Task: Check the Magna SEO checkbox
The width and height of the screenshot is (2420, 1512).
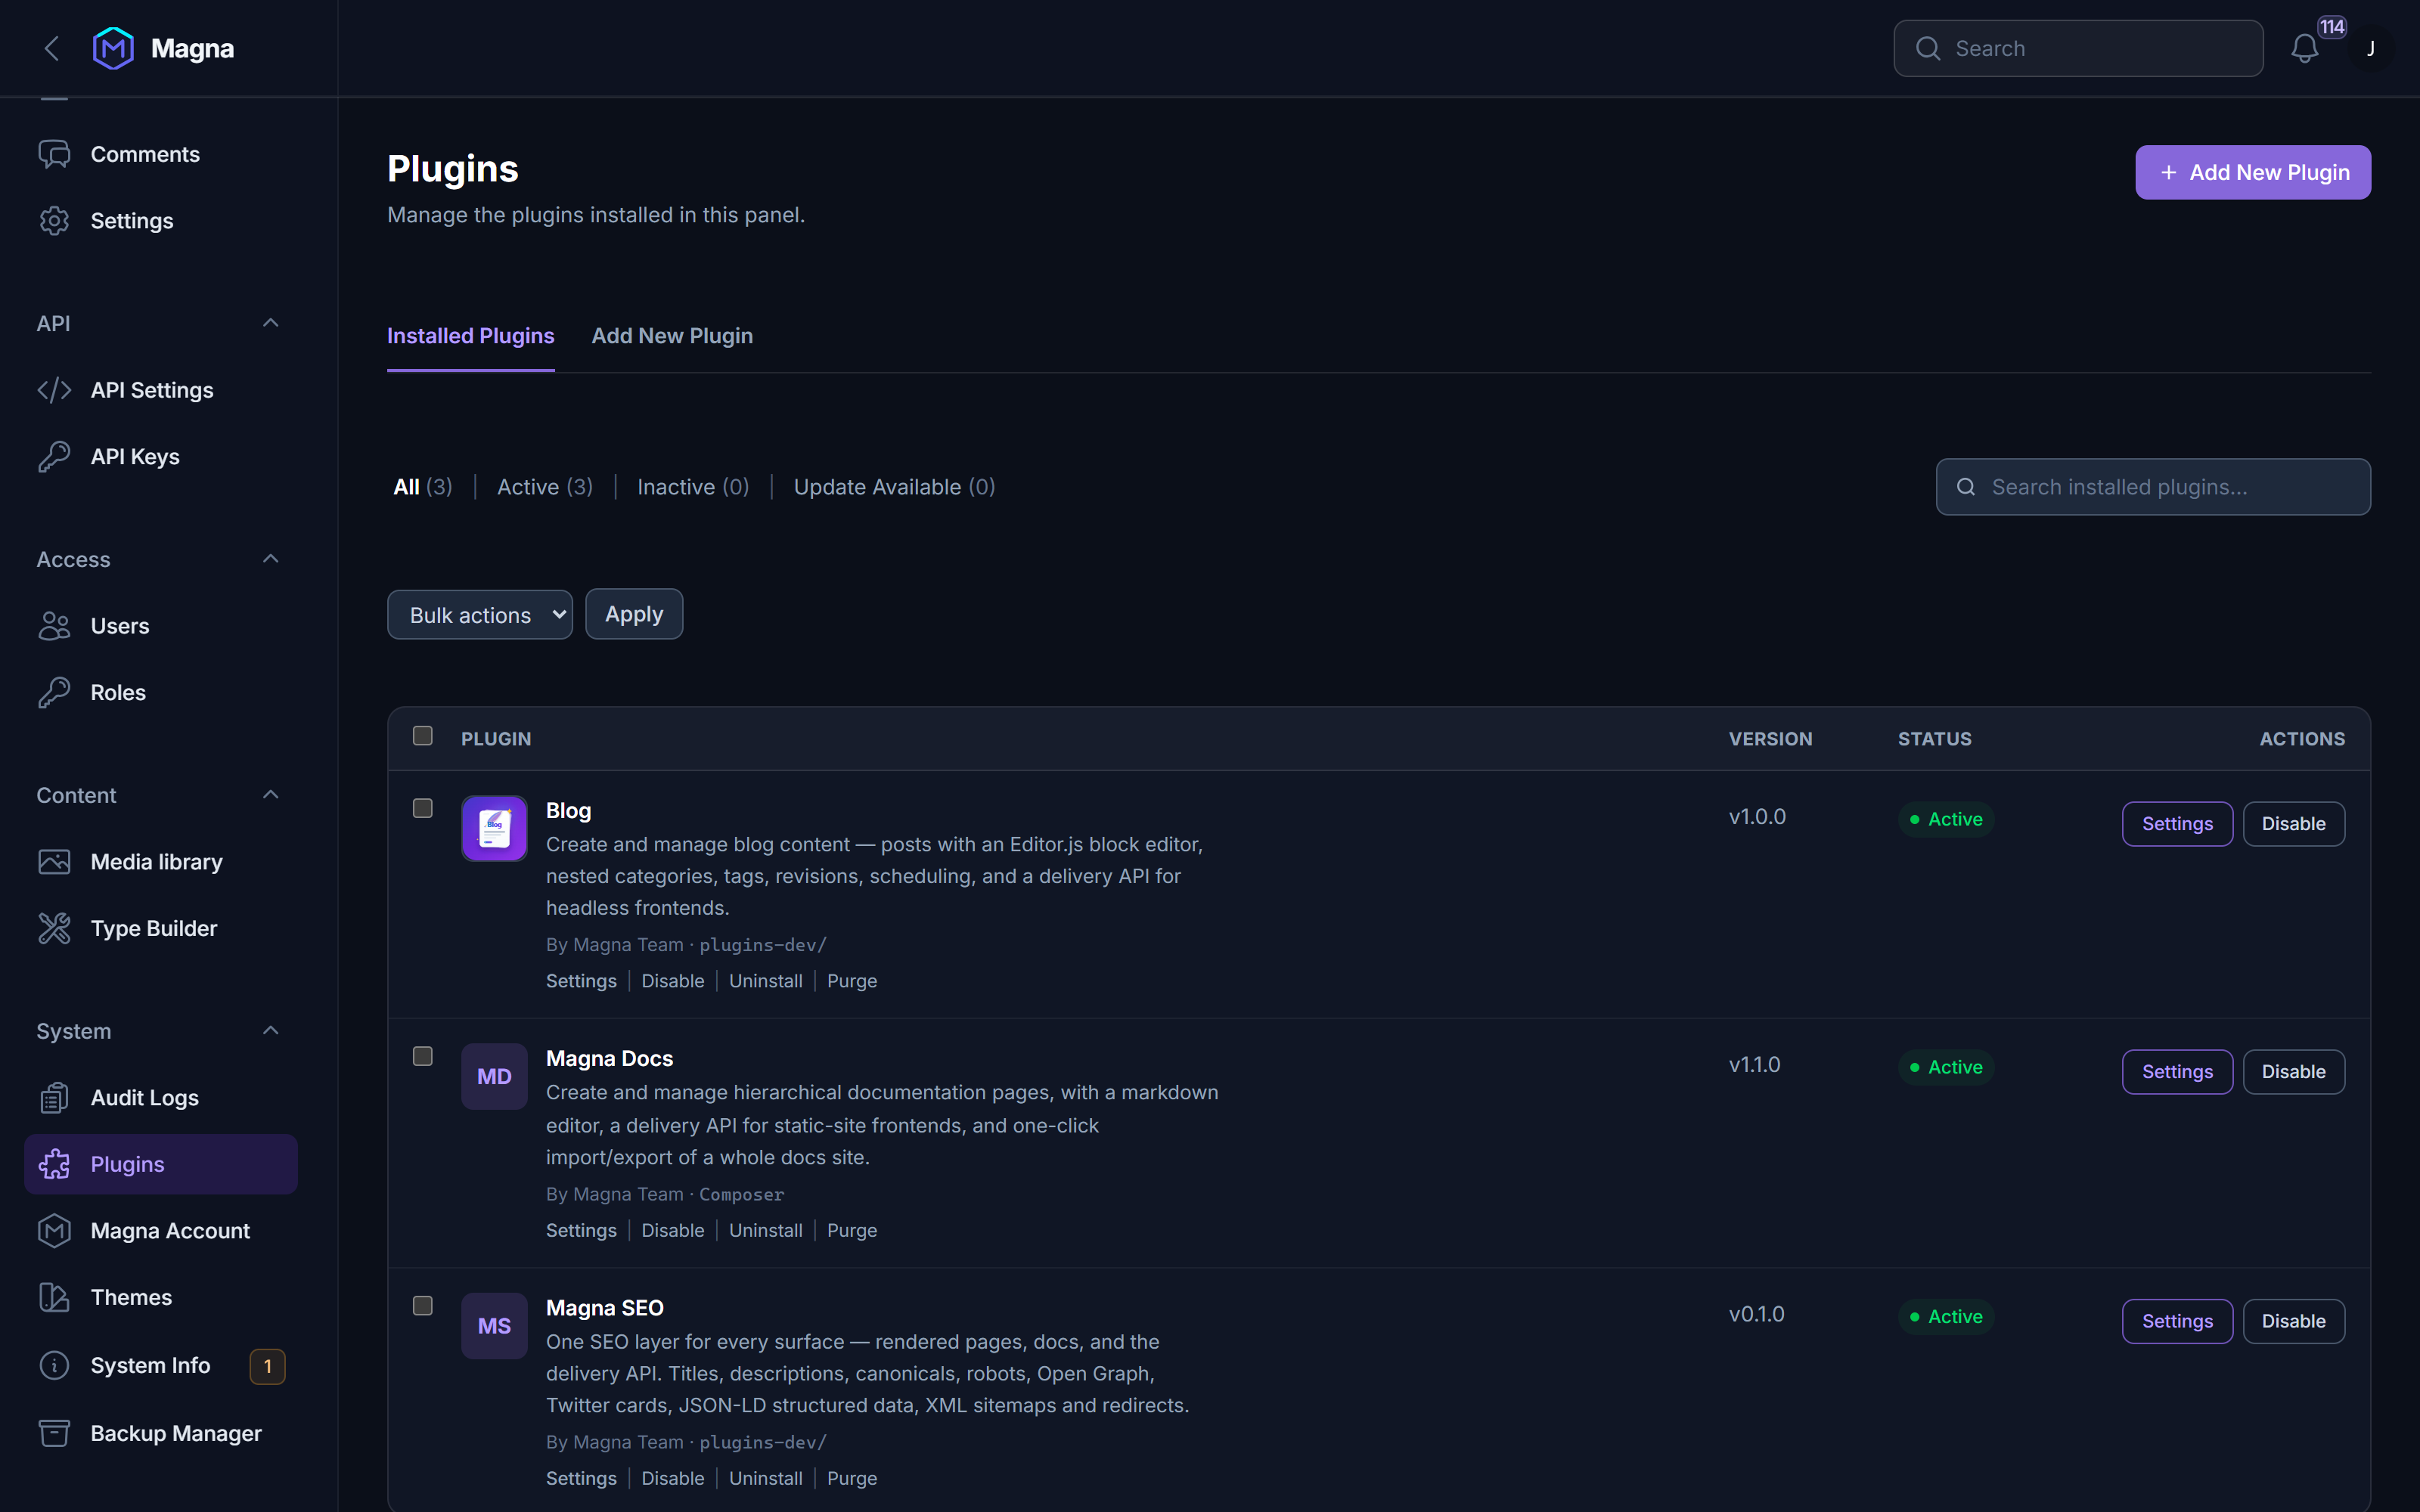Action: tap(423, 1306)
